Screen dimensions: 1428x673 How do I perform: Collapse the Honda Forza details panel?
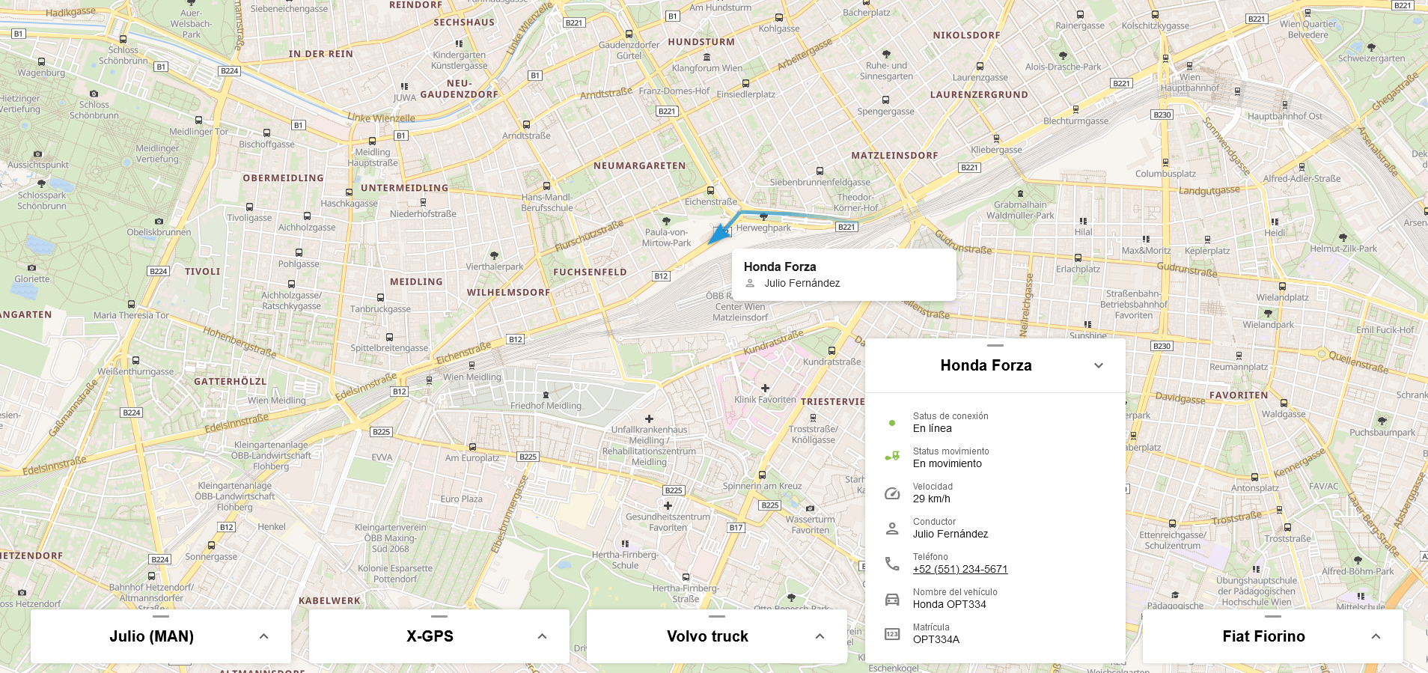click(x=1099, y=365)
